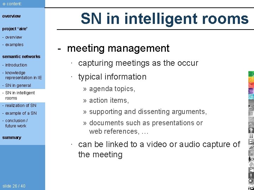Click the list document icon
The height and width of the screenshot is (190, 254).
point(251,119)
